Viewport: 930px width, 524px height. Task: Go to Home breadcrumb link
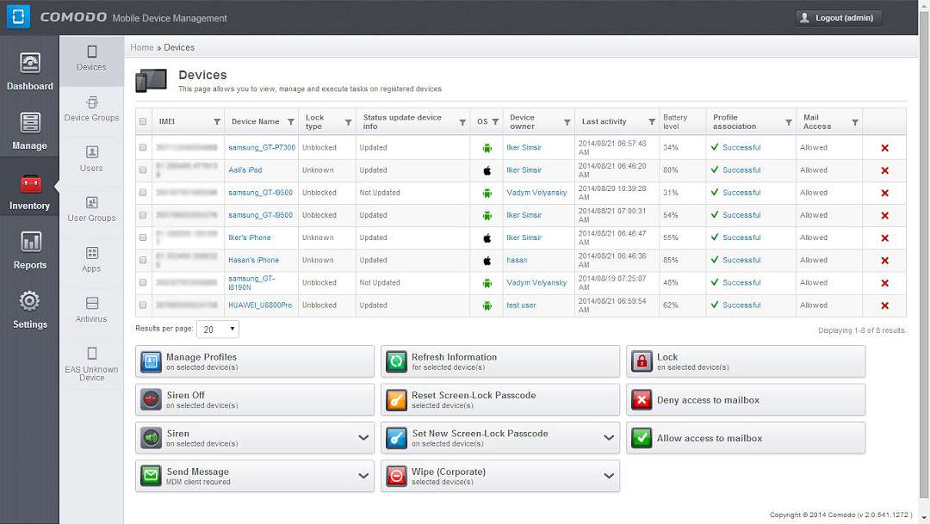pyautogui.click(x=142, y=47)
